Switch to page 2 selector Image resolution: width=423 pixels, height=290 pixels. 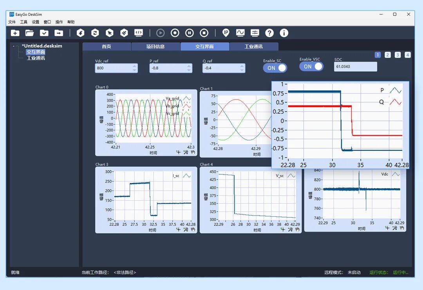pyautogui.click(x=388, y=55)
